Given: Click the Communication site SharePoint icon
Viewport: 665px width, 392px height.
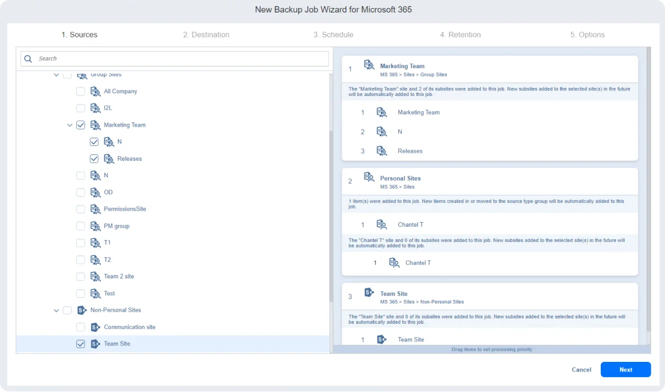Looking at the screenshot, I should pos(95,327).
